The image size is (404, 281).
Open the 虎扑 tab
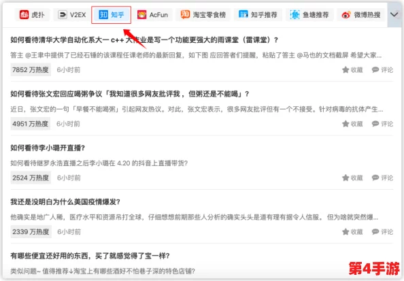tap(33, 15)
